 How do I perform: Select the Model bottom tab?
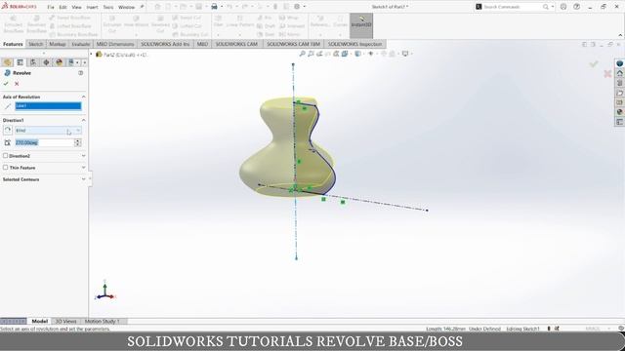click(39, 321)
